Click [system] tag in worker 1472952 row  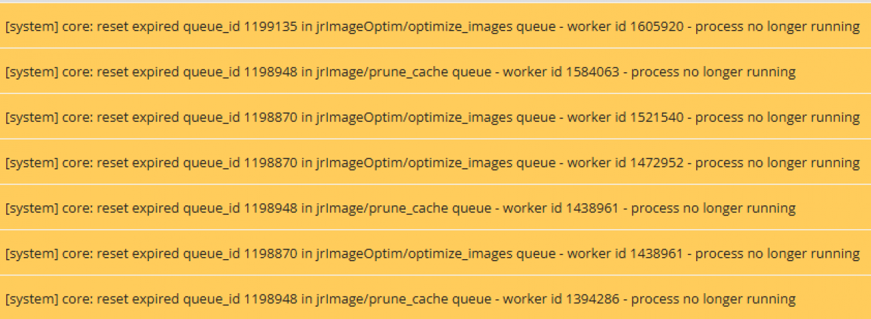pyautogui.click(x=32, y=163)
